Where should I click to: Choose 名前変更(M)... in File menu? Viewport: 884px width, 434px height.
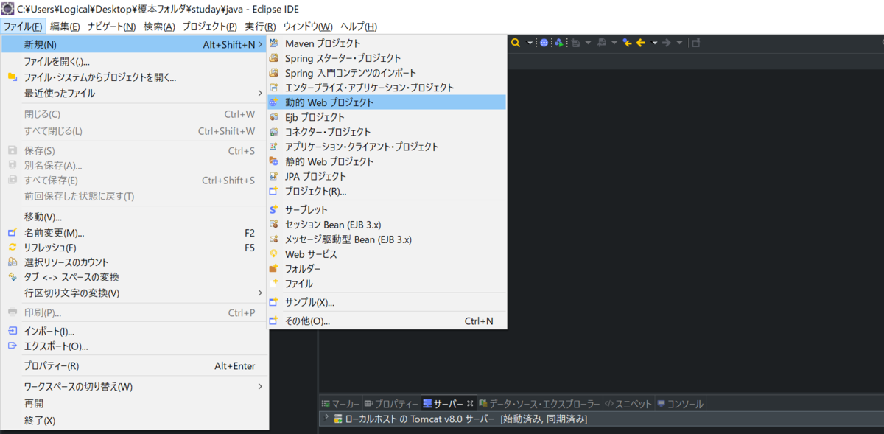[134, 232]
